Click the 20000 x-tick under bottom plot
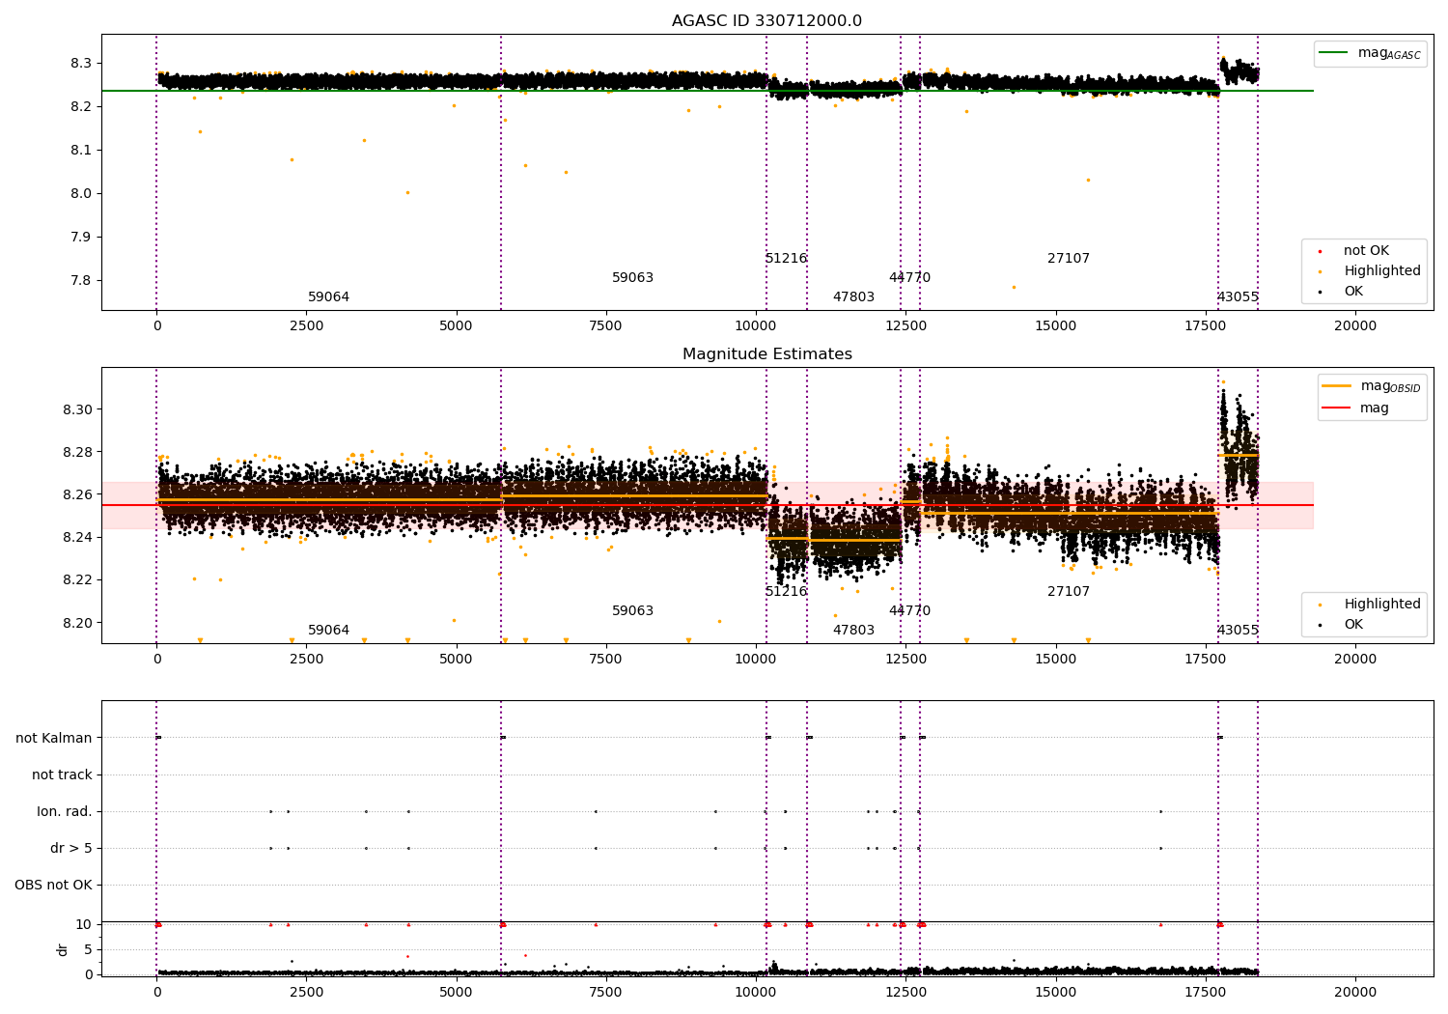This screenshot has height=1014, width=1448. click(1355, 993)
